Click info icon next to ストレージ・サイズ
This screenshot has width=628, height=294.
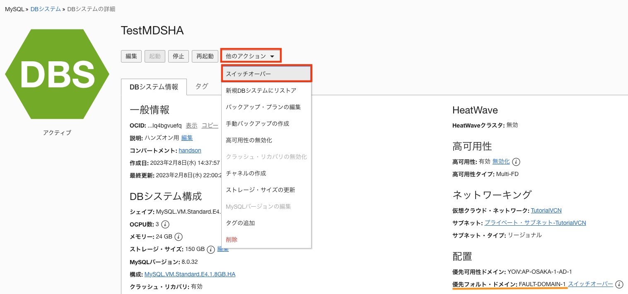pyautogui.click(x=211, y=249)
